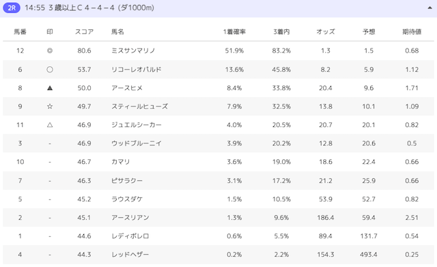This screenshot has height=267, width=437.
Task: Click the star mark for スティールヒューズ
Action: tap(50, 107)
